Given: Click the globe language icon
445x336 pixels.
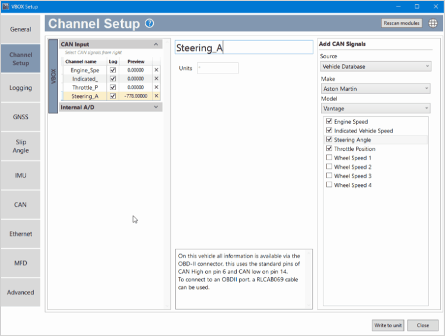Looking at the screenshot, I should [433, 23].
